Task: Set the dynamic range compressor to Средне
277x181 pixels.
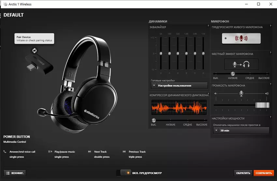Action: tap(187, 120)
